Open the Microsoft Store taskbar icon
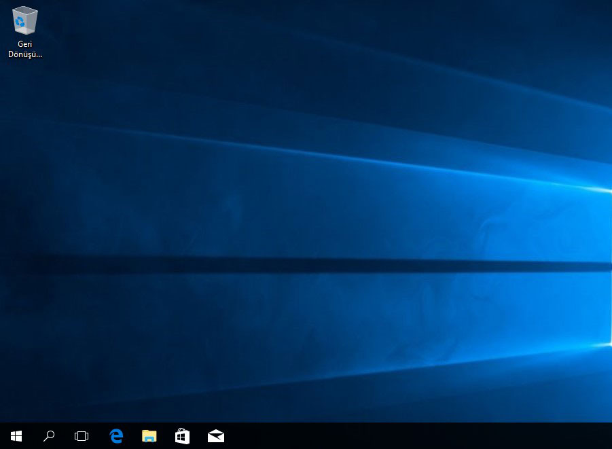This screenshot has width=612, height=449. [182, 436]
